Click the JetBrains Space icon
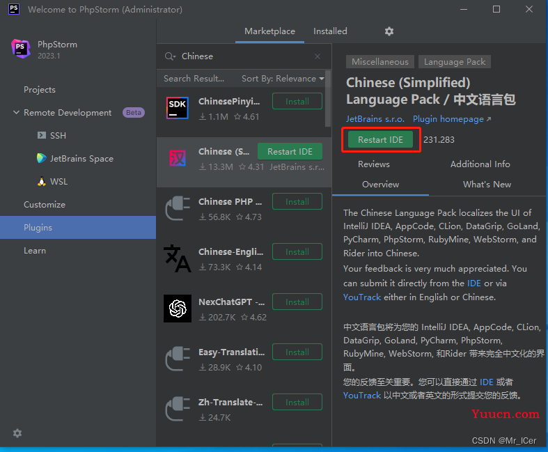This screenshot has width=548, height=452. tap(42, 158)
